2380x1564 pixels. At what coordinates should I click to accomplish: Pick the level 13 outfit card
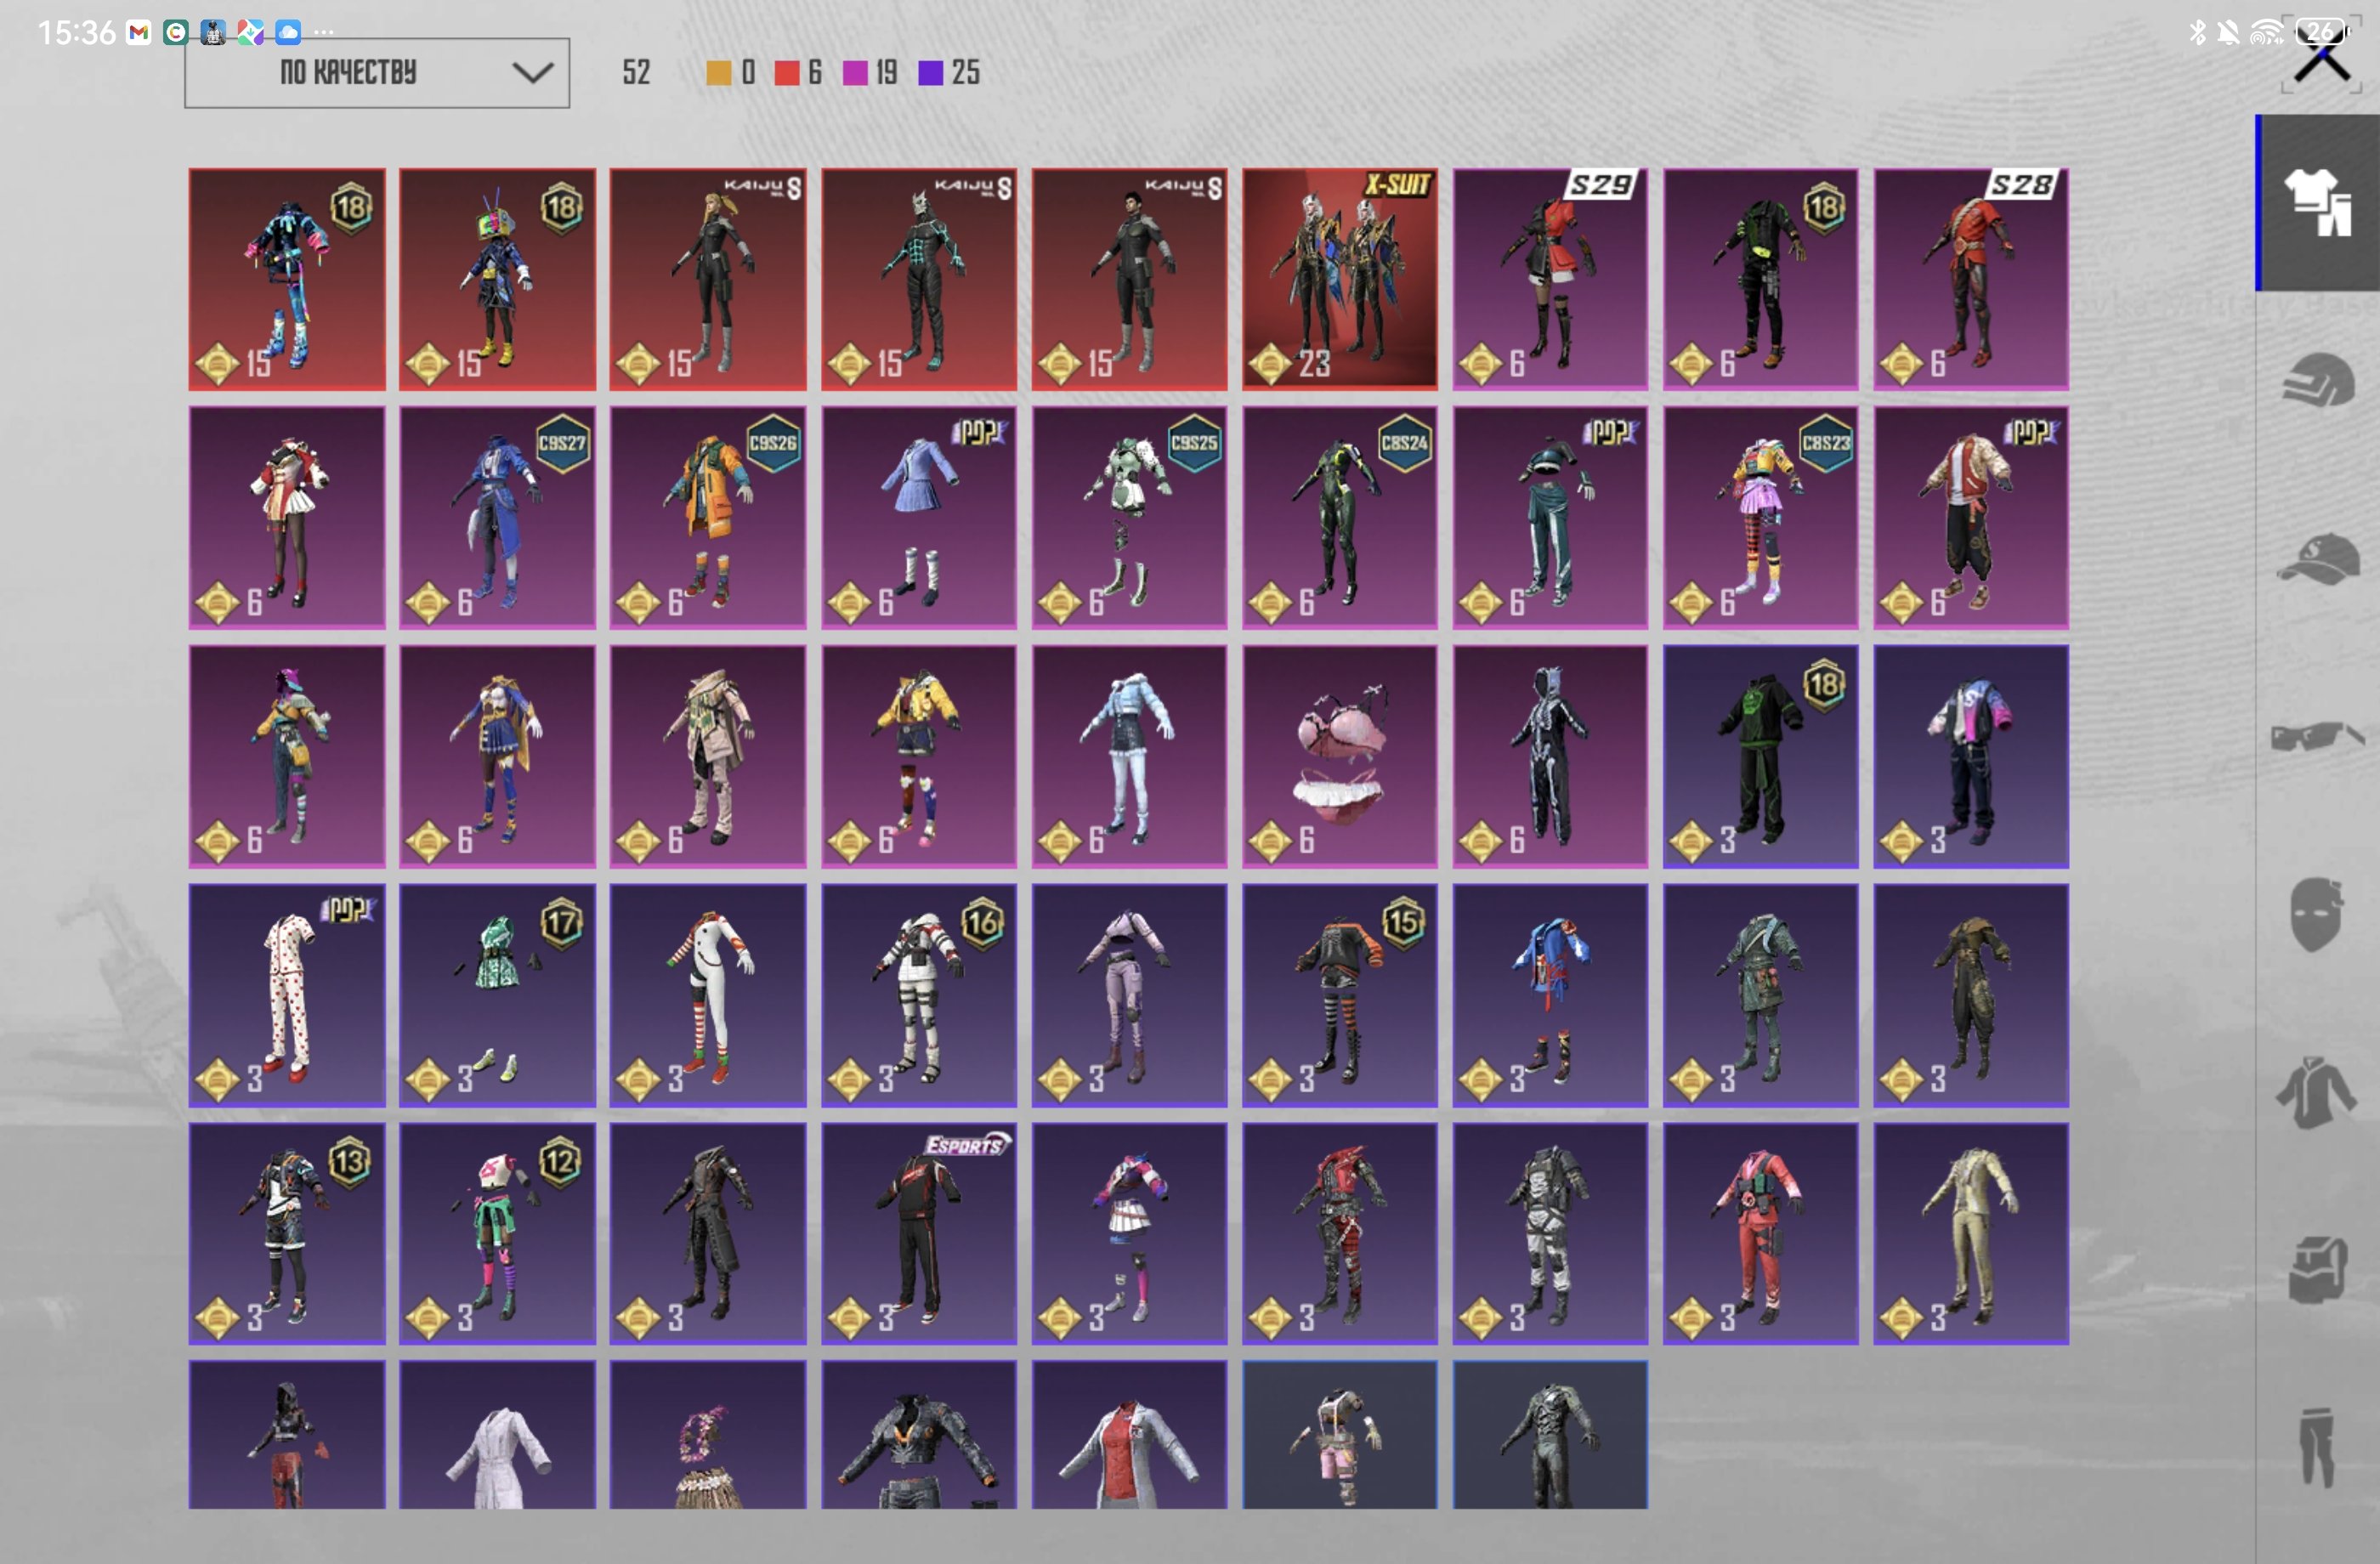[x=287, y=1233]
